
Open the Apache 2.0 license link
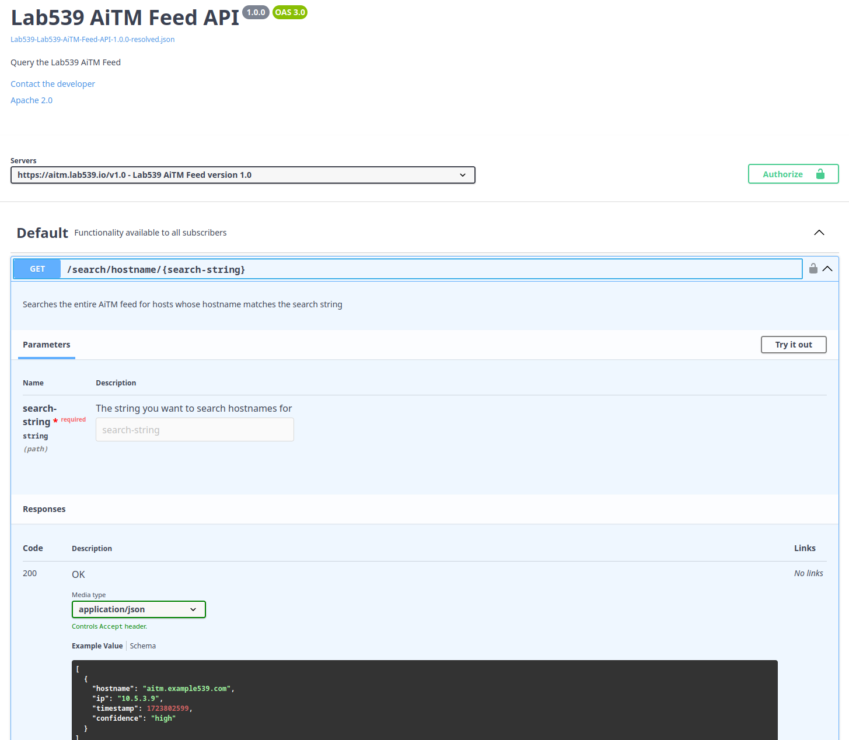click(x=32, y=100)
